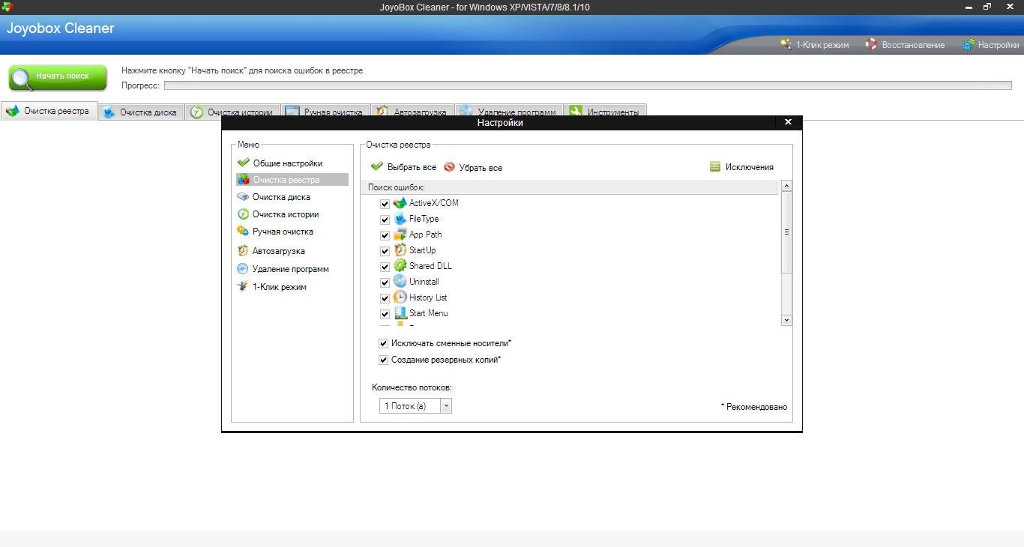The image size is (1024, 547).
Task: Open the 1-Клик режим header text link
Action: [822, 45]
